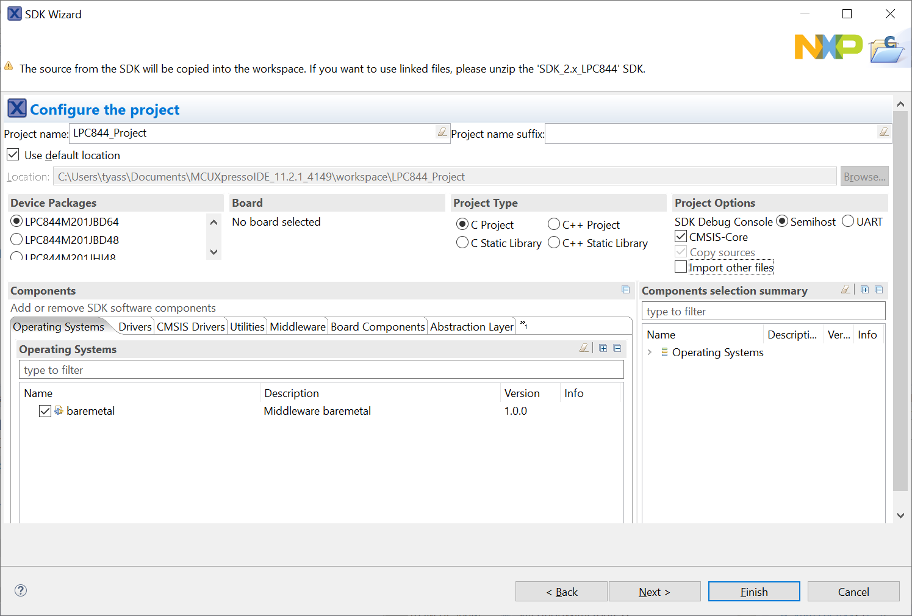Image resolution: width=912 pixels, height=616 pixels.
Task: Click the Finish button
Action: coord(753,592)
